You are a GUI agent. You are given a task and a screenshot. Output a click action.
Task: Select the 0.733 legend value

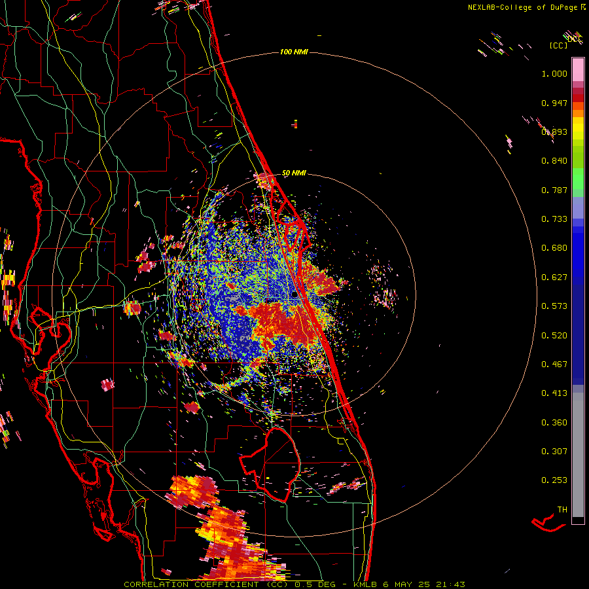[x=554, y=219]
